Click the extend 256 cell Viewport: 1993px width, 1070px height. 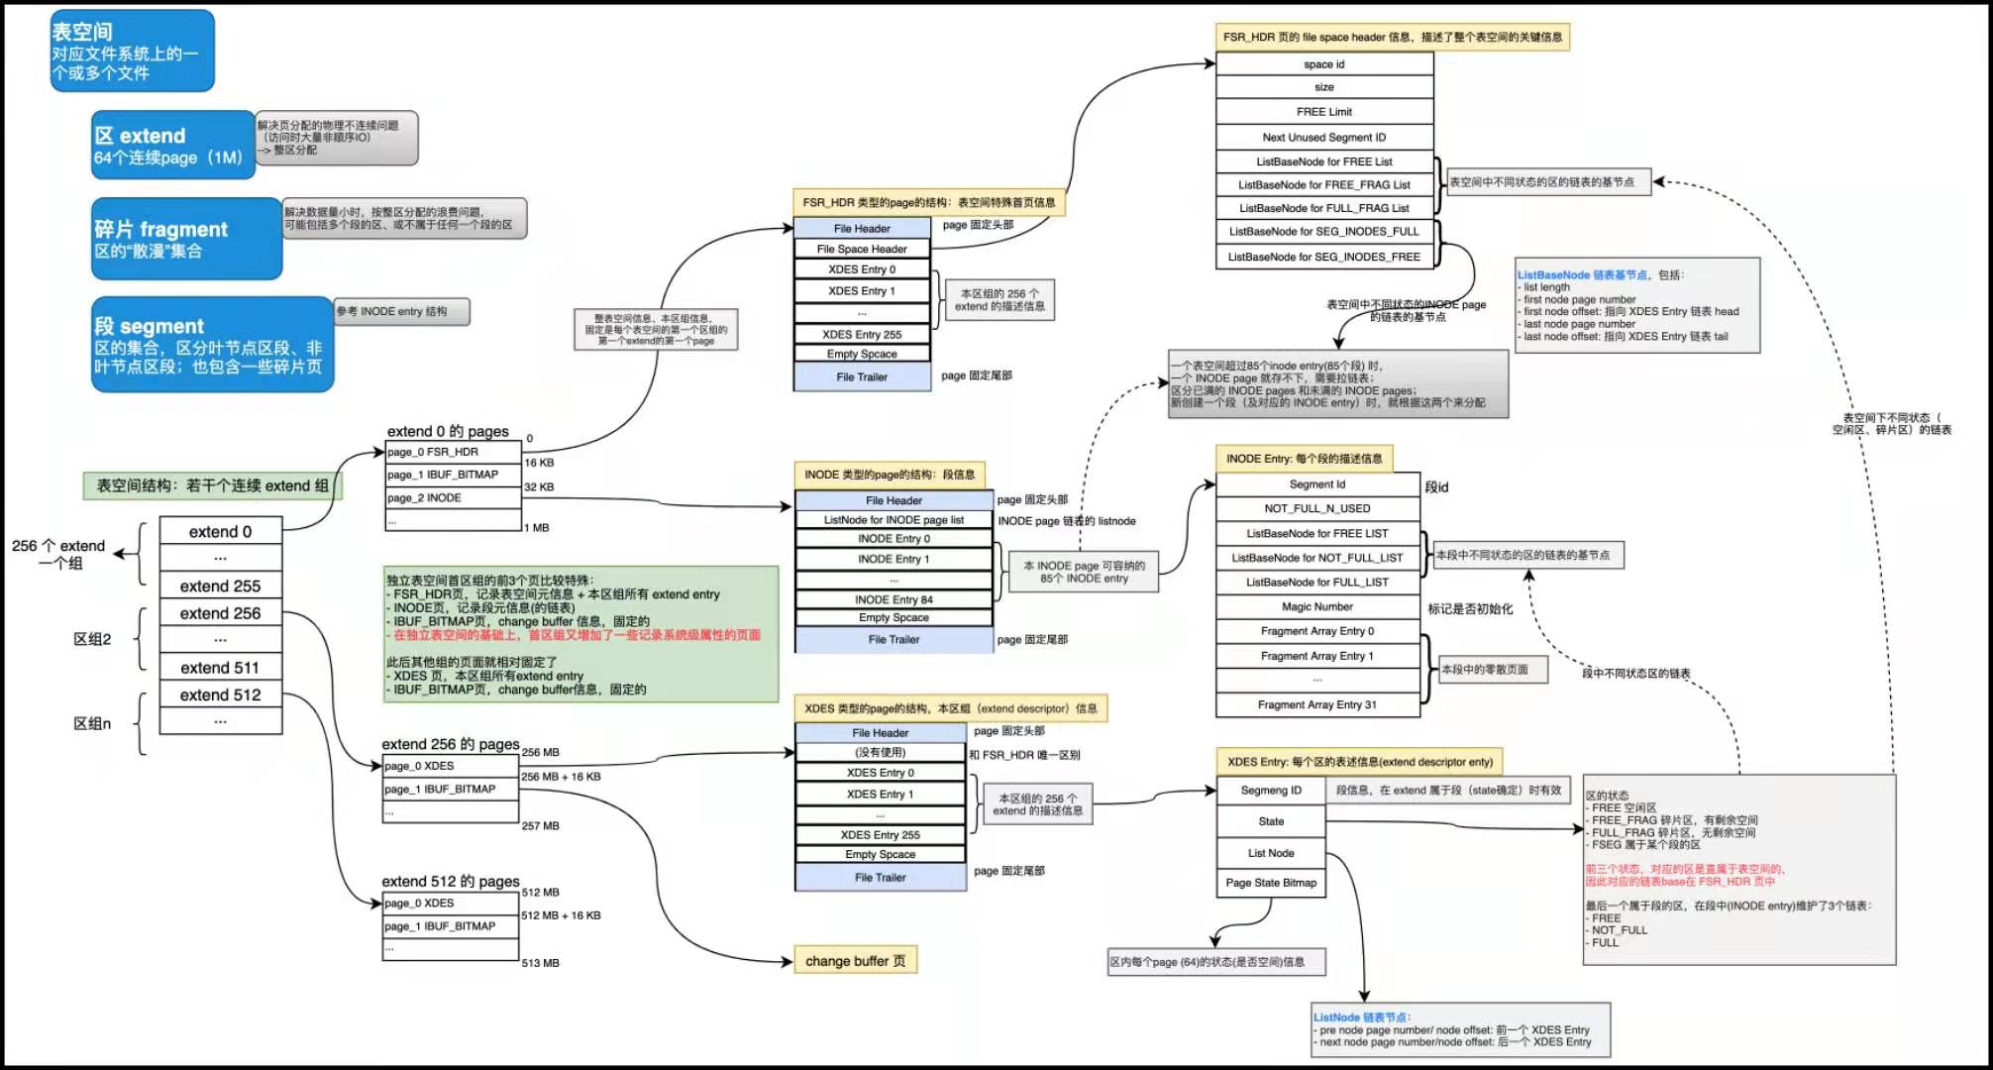point(220,613)
